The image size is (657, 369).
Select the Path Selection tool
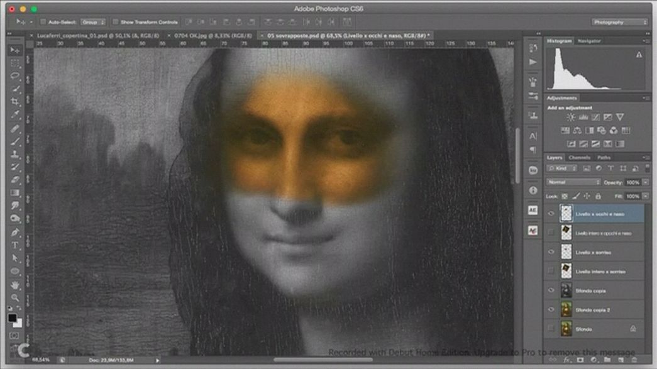15,258
